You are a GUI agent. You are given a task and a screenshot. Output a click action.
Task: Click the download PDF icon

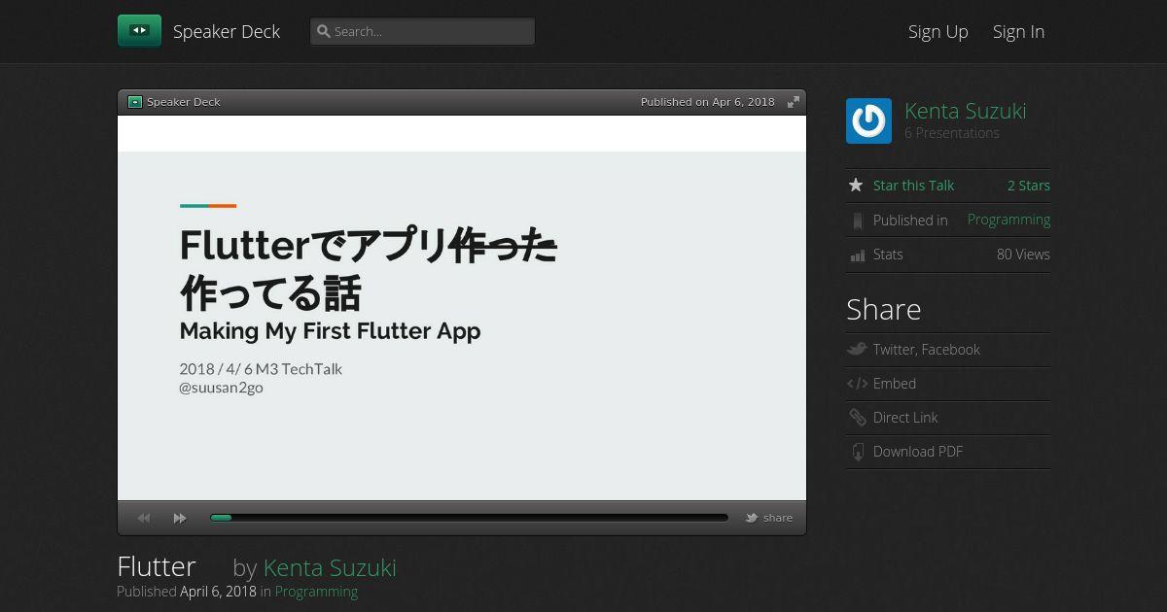click(857, 452)
